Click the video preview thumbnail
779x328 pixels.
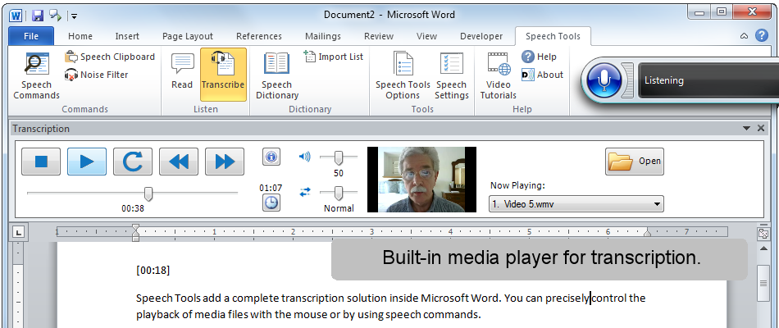421,180
